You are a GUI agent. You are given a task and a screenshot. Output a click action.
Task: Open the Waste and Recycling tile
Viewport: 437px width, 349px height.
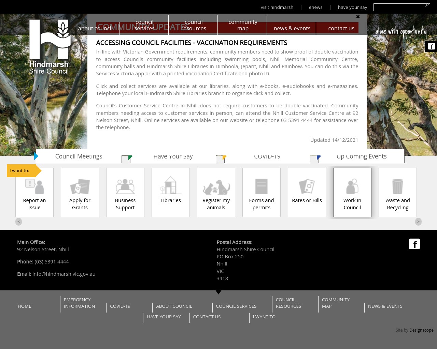398,193
